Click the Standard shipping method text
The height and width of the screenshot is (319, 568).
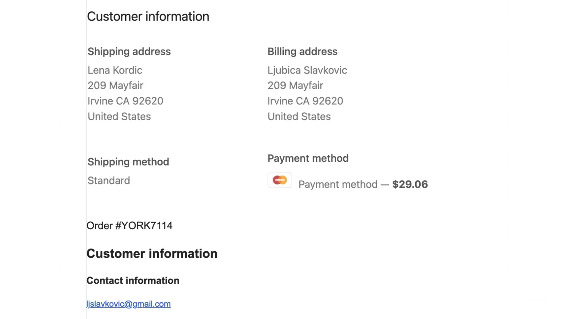coord(109,181)
